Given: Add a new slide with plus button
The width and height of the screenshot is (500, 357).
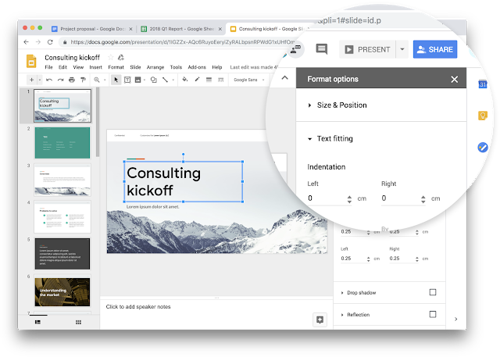Looking at the screenshot, I should [31, 80].
